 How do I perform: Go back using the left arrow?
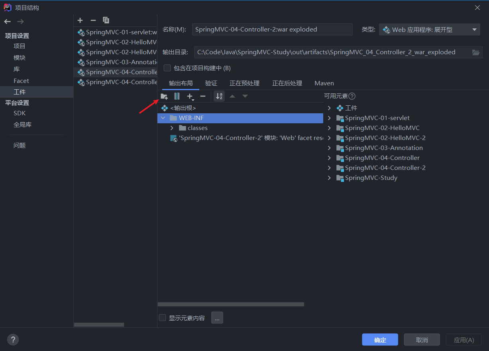click(x=8, y=22)
